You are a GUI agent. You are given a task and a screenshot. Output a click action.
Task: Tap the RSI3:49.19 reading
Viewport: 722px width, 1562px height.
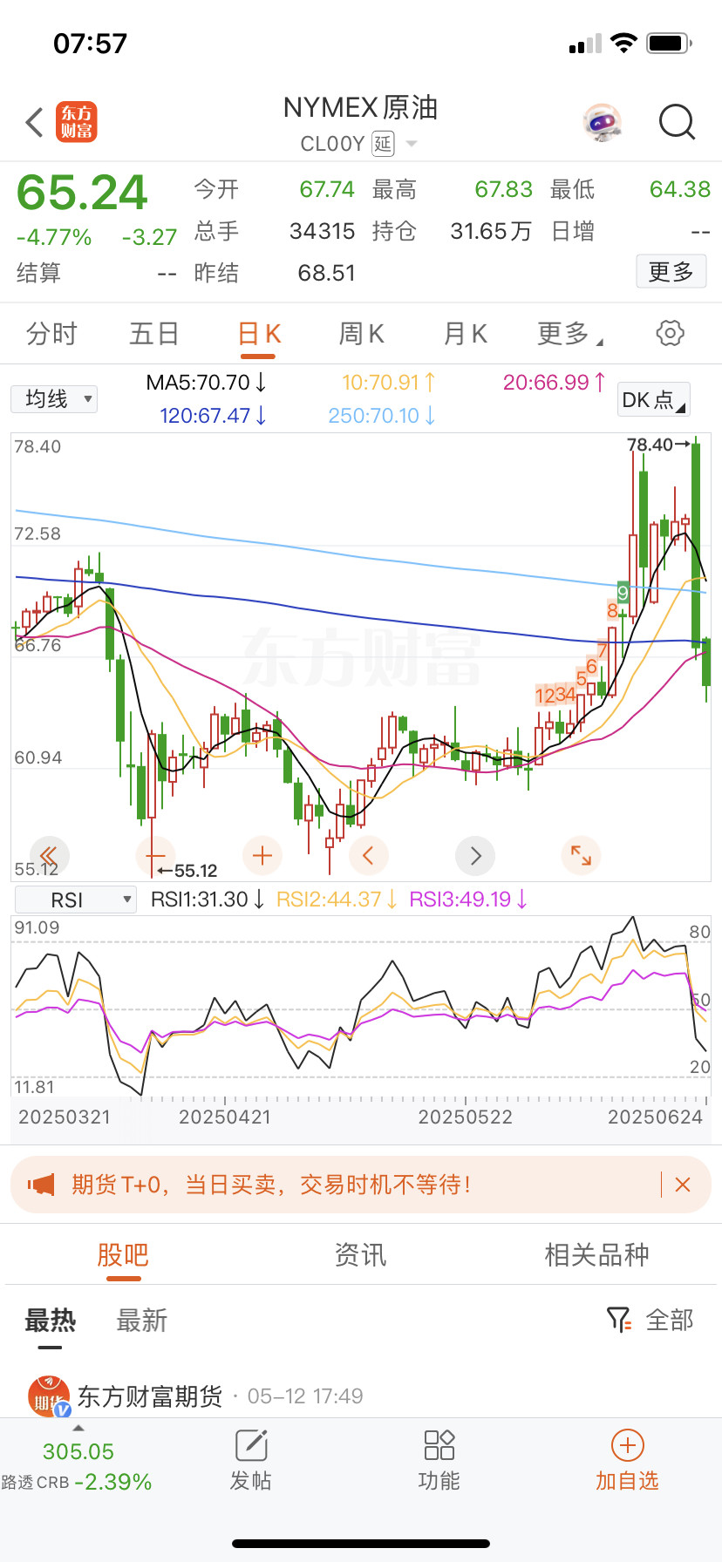tap(468, 900)
